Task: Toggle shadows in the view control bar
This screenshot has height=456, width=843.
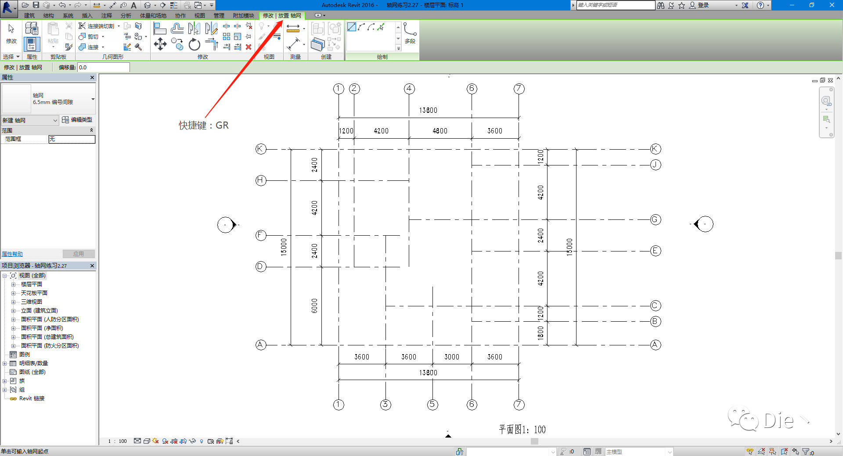Action: (165, 441)
